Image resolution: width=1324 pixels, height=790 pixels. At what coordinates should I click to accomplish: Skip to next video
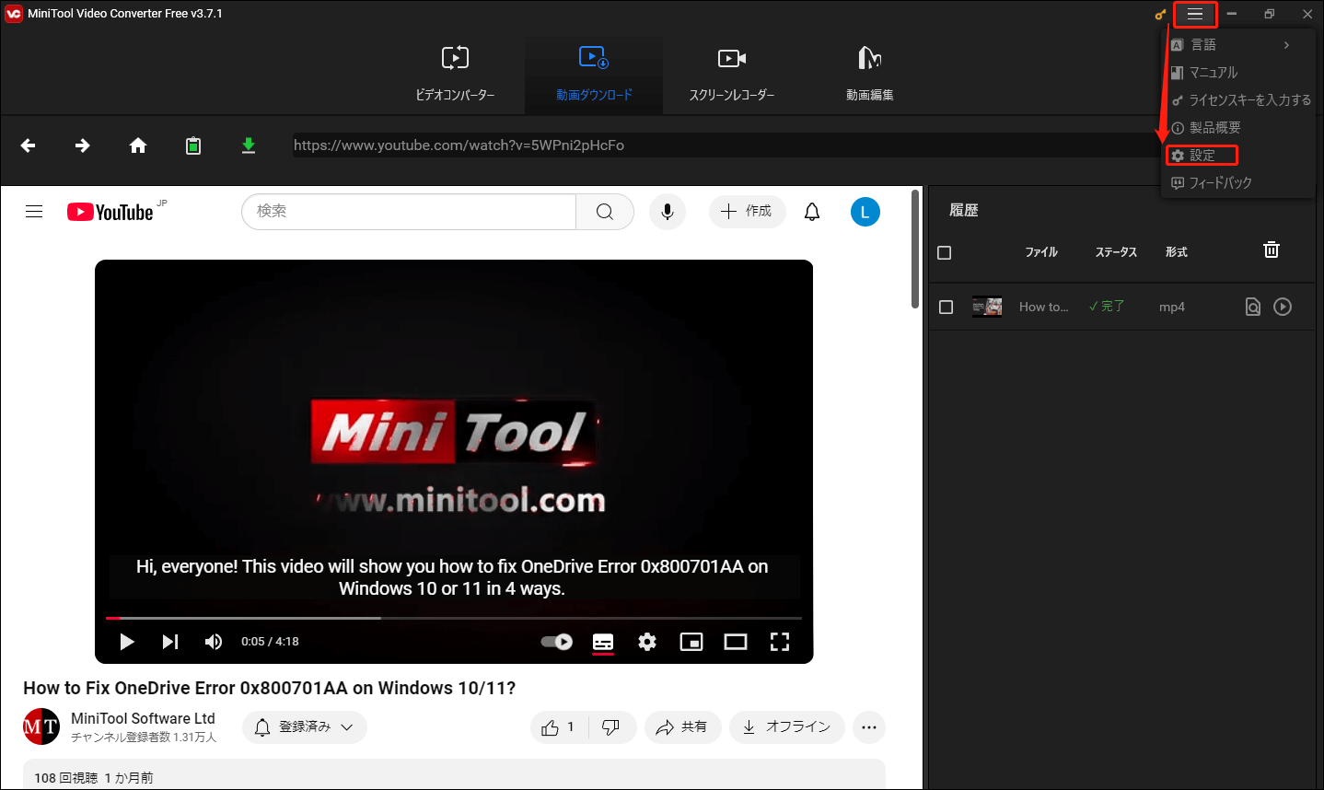click(x=170, y=642)
